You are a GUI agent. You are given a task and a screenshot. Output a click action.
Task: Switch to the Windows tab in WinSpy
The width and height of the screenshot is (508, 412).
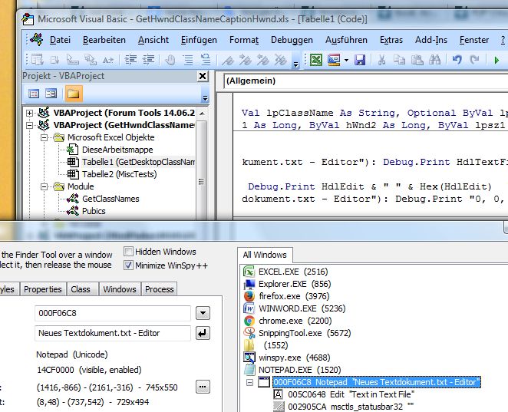point(120,289)
